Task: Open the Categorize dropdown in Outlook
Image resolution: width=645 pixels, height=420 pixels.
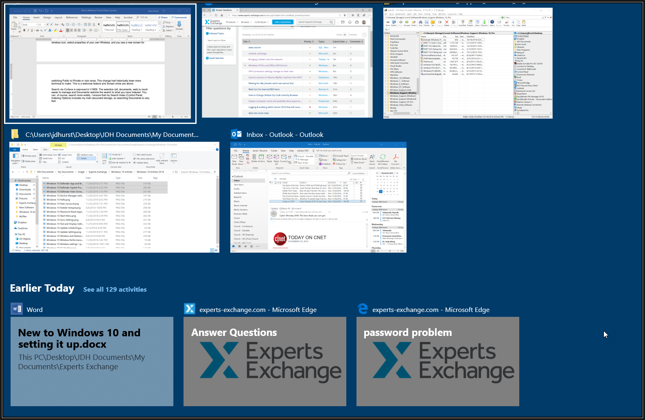Action: point(340,160)
